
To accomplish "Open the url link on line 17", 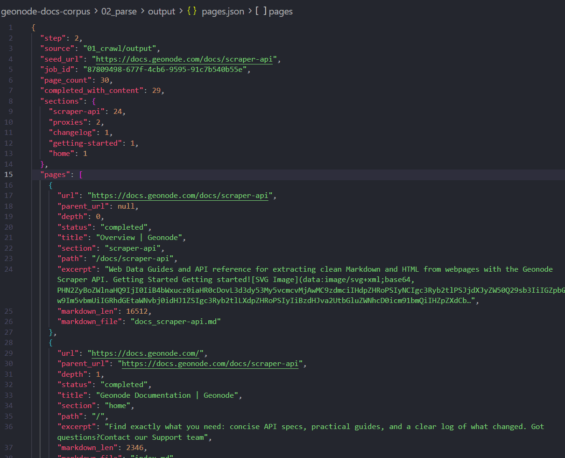I will pos(180,196).
